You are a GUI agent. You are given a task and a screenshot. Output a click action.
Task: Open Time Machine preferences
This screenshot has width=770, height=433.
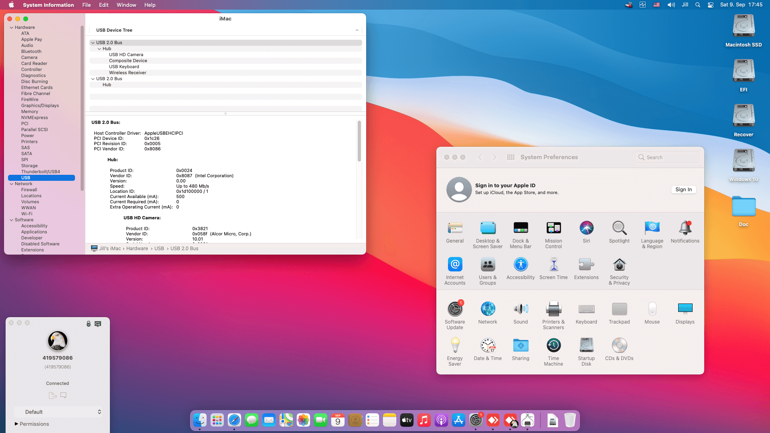tap(553, 352)
